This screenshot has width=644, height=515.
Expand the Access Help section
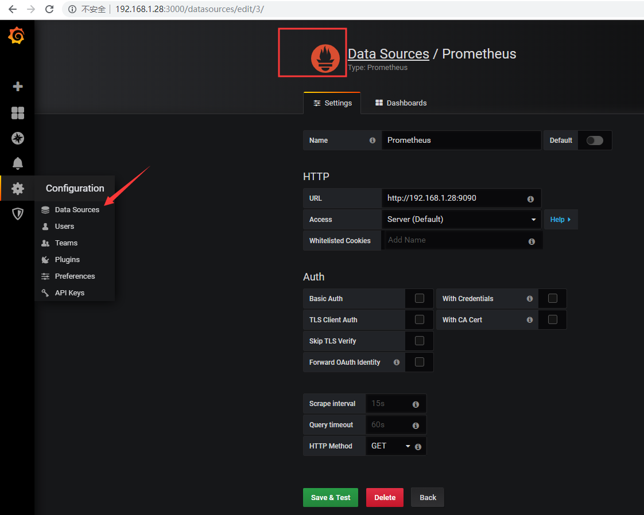click(x=561, y=220)
